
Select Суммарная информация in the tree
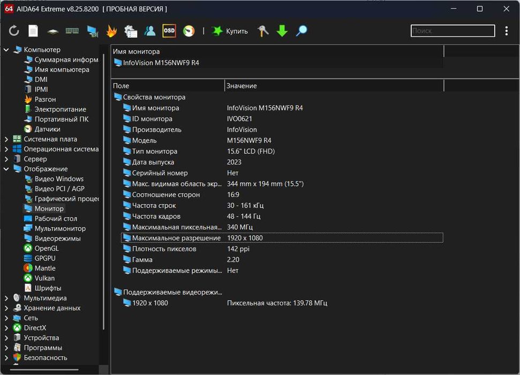(x=62, y=59)
